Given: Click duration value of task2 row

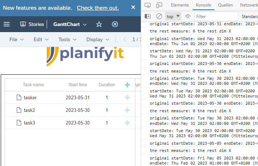Looking at the screenshot, I should (x=107, y=110).
